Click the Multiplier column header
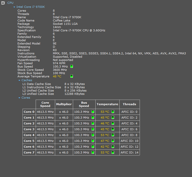Viewport: 192px width, 177px height. click(64, 104)
